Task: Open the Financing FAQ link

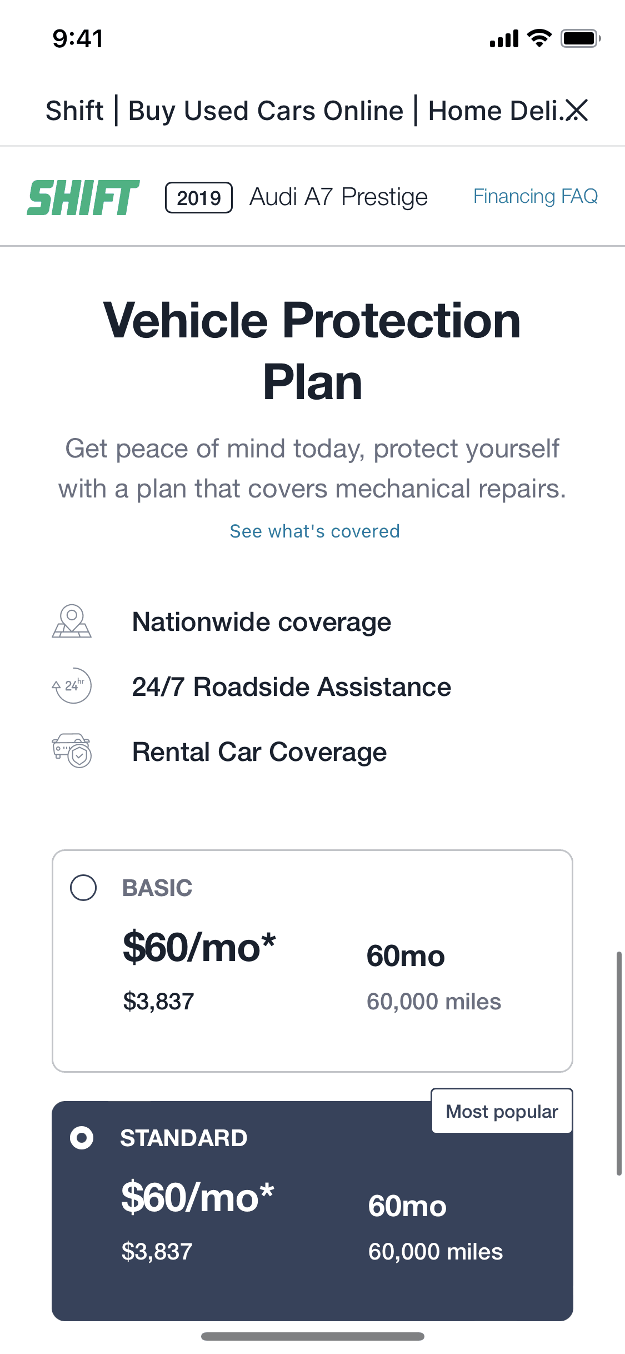Action: (x=536, y=196)
